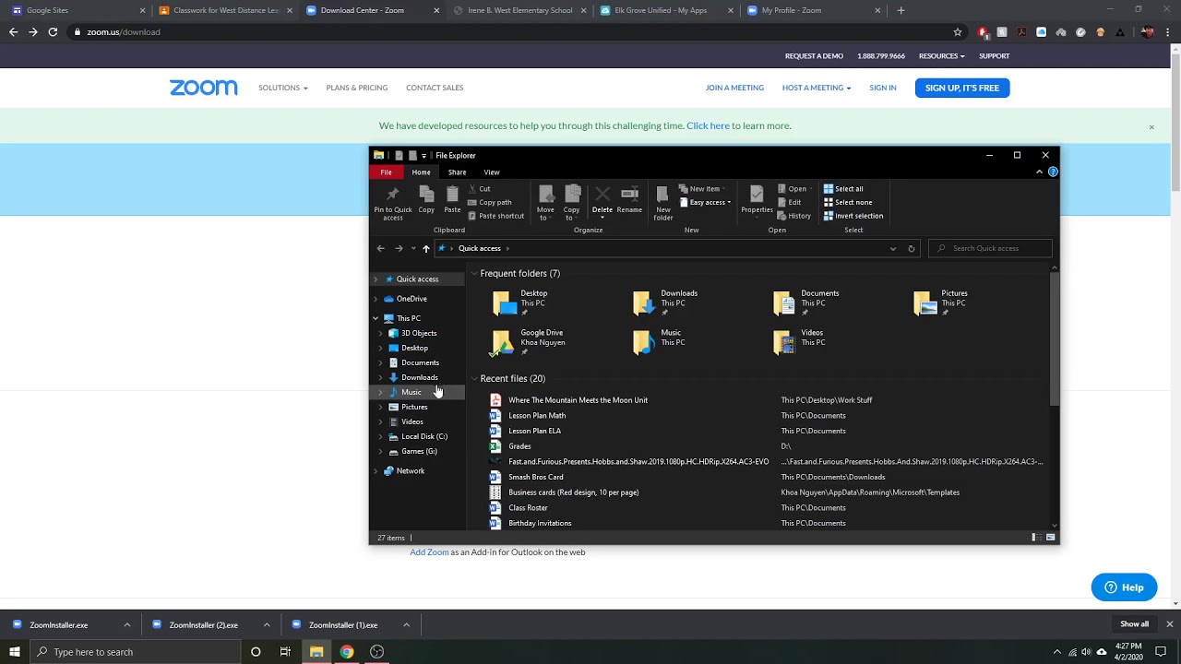Refresh the Quick access view
Viewport: 1181px width, 664px height.
click(911, 248)
